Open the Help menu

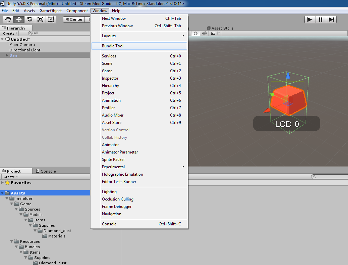pos(116,11)
